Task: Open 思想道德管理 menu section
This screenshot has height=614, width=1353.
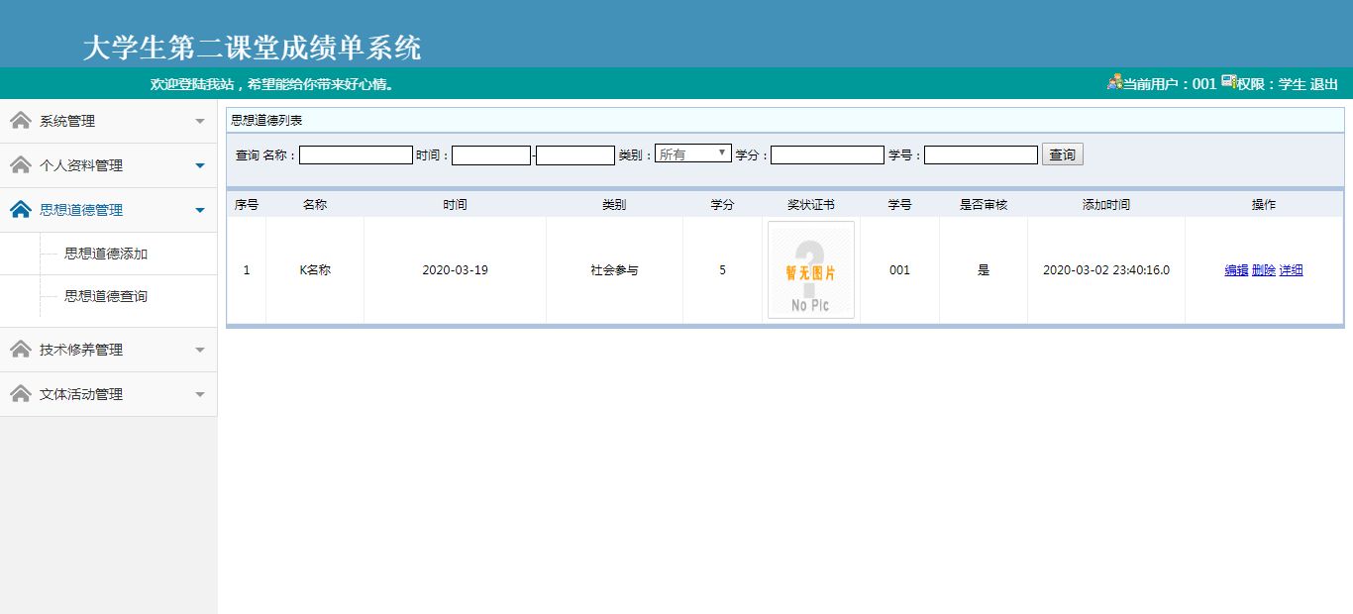Action: click(108, 210)
